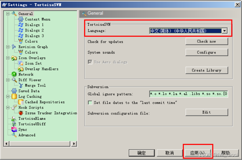This screenshot has height=160, width=242.
Task: Click the Diff Viewer magnifier icon
Action: [x=14, y=80]
